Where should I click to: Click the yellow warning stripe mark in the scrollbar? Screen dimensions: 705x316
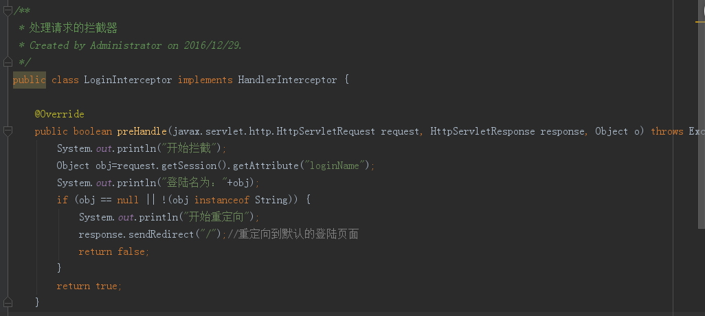pos(700,21)
